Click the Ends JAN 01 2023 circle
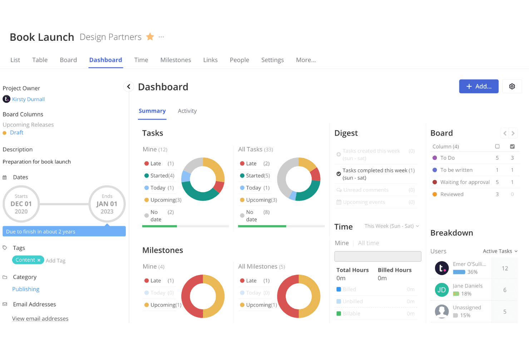The width and height of the screenshot is (529, 353). (x=107, y=204)
